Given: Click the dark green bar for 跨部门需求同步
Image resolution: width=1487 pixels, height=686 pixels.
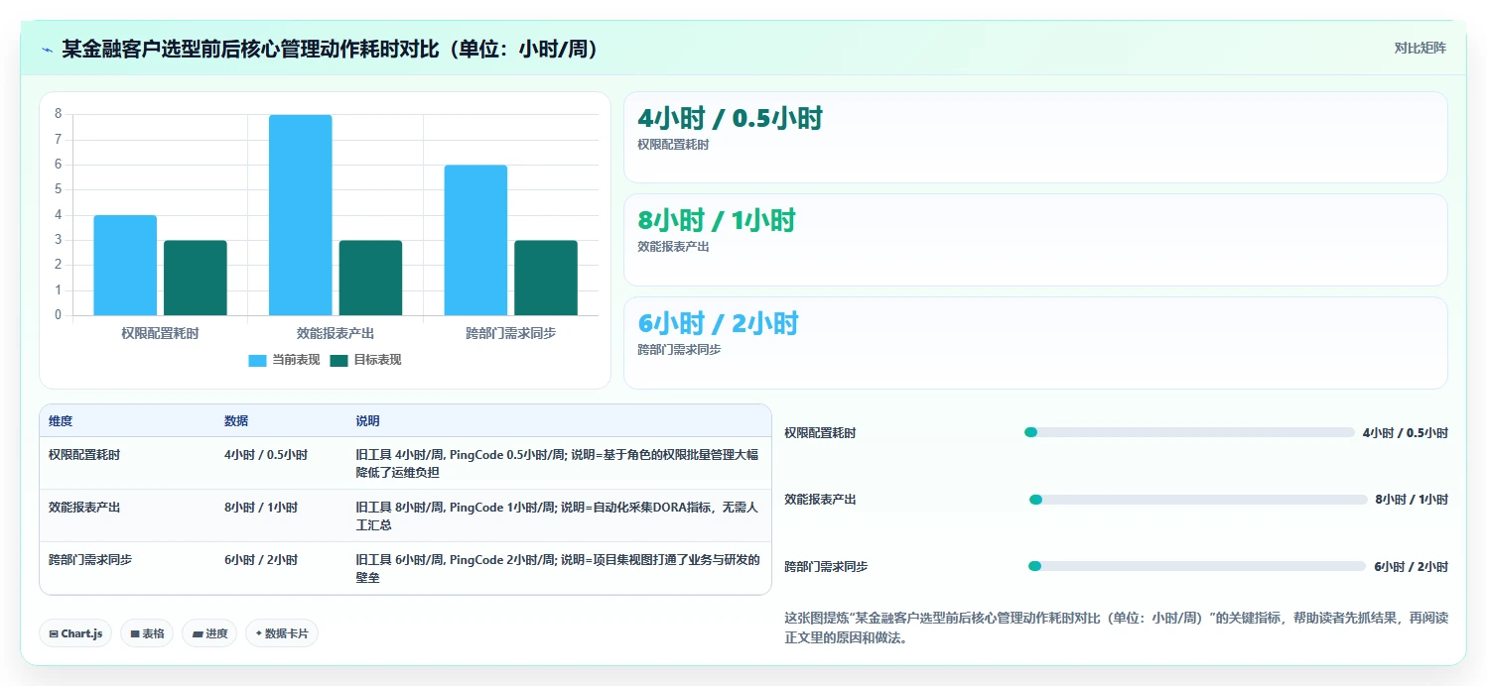Looking at the screenshot, I should click(546, 278).
